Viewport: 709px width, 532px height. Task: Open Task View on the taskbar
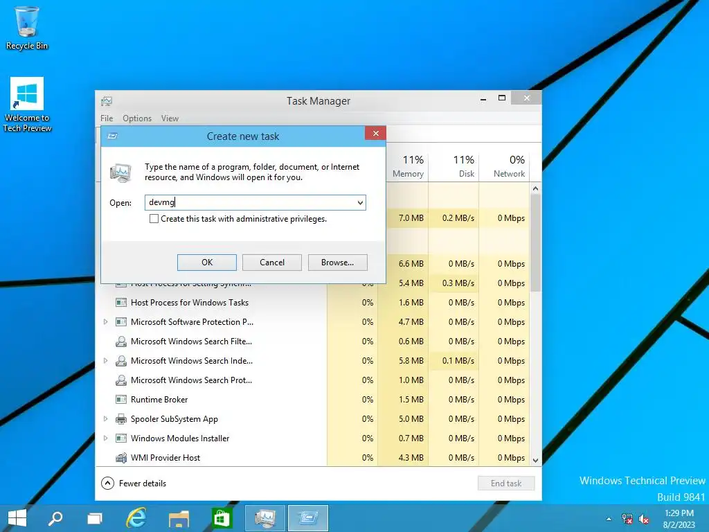click(x=94, y=518)
